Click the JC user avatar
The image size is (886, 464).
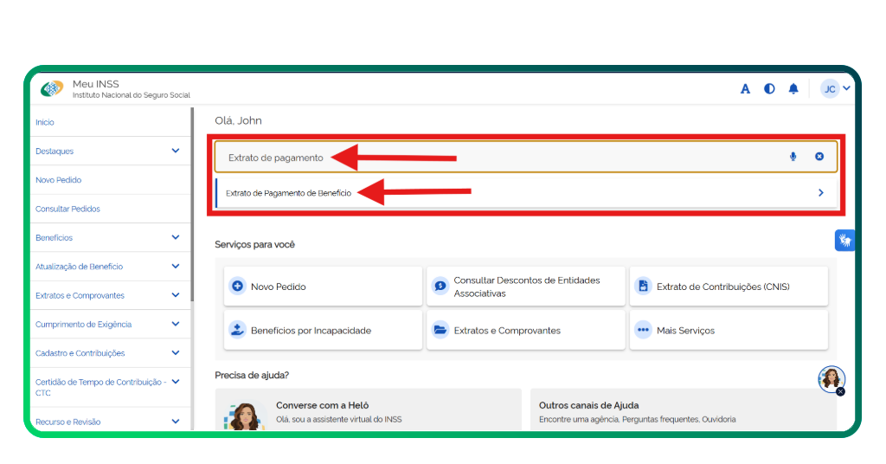tap(830, 88)
